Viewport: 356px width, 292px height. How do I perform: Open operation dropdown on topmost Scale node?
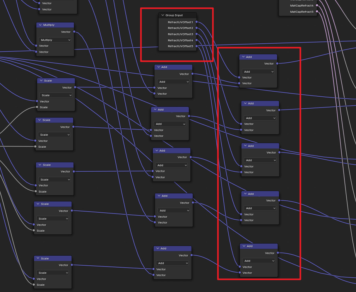click(x=56, y=95)
